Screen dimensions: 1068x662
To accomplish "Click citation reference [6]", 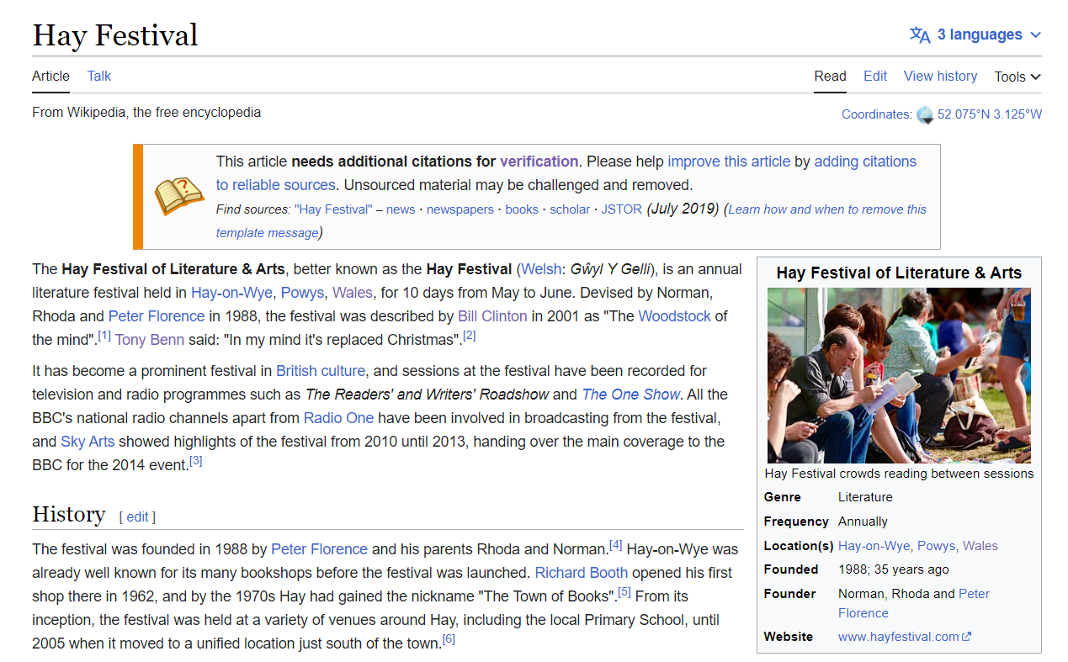I will pyautogui.click(x=449, y=638).
